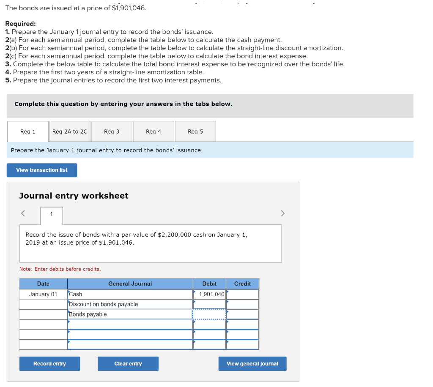Click the fourth row credit field

242,324
